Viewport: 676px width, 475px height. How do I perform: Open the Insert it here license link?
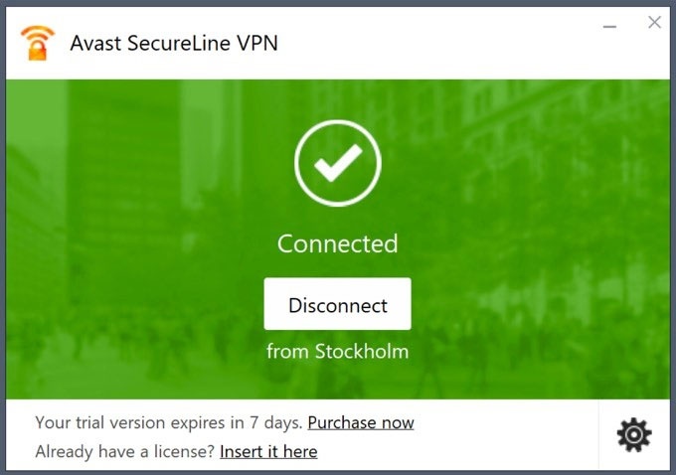[268, 451]
